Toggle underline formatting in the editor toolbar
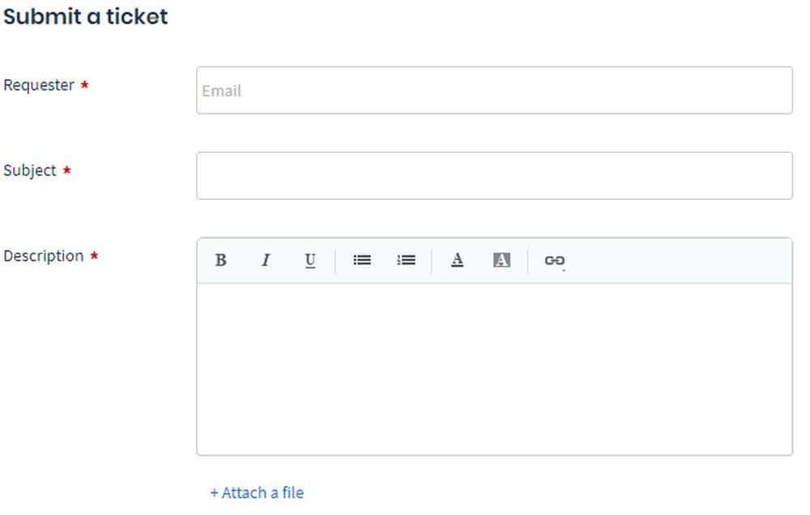Screen dimensions: 810x515 point(310,260)
